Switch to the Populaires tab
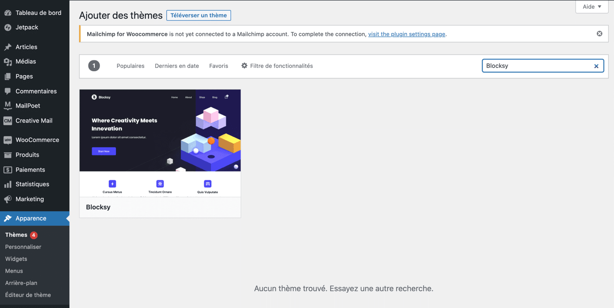This screenshot has height=308, width=614. tap(130, 66)
